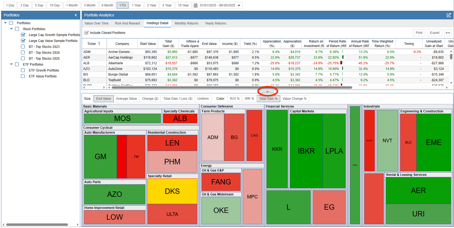Select the 6 Month period button
The image size is (454, 228).
108,5
